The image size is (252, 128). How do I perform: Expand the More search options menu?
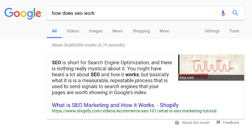click(x=164, y=31)
